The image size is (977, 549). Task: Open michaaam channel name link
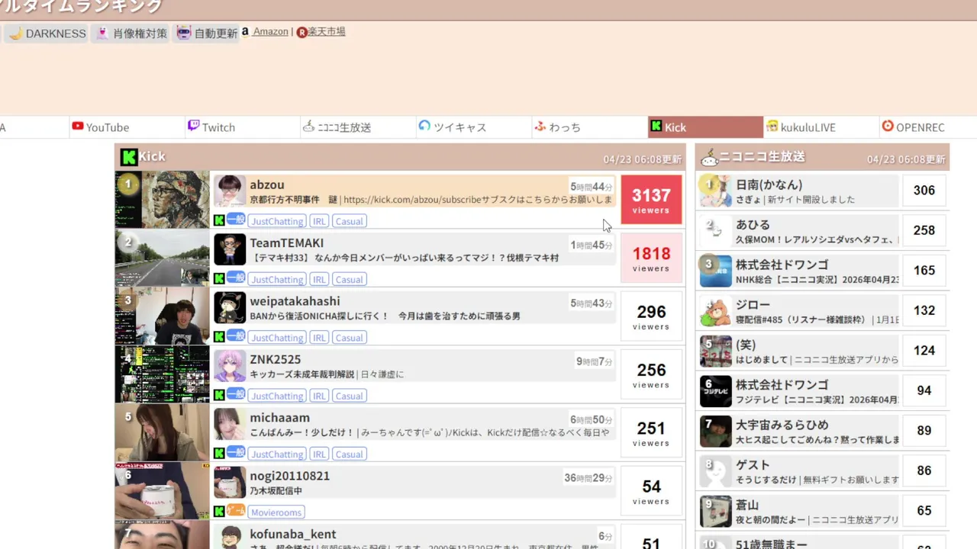[x=280, y=418]
